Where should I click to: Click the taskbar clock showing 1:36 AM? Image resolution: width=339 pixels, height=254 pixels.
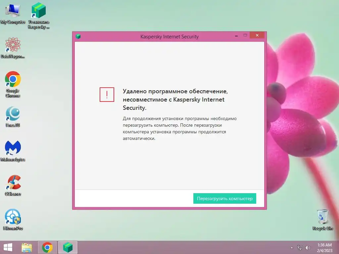coord(324,247)
